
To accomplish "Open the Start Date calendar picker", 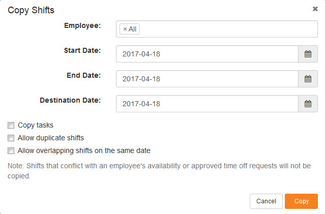I will pyautogui.click(x=308, y=54).
